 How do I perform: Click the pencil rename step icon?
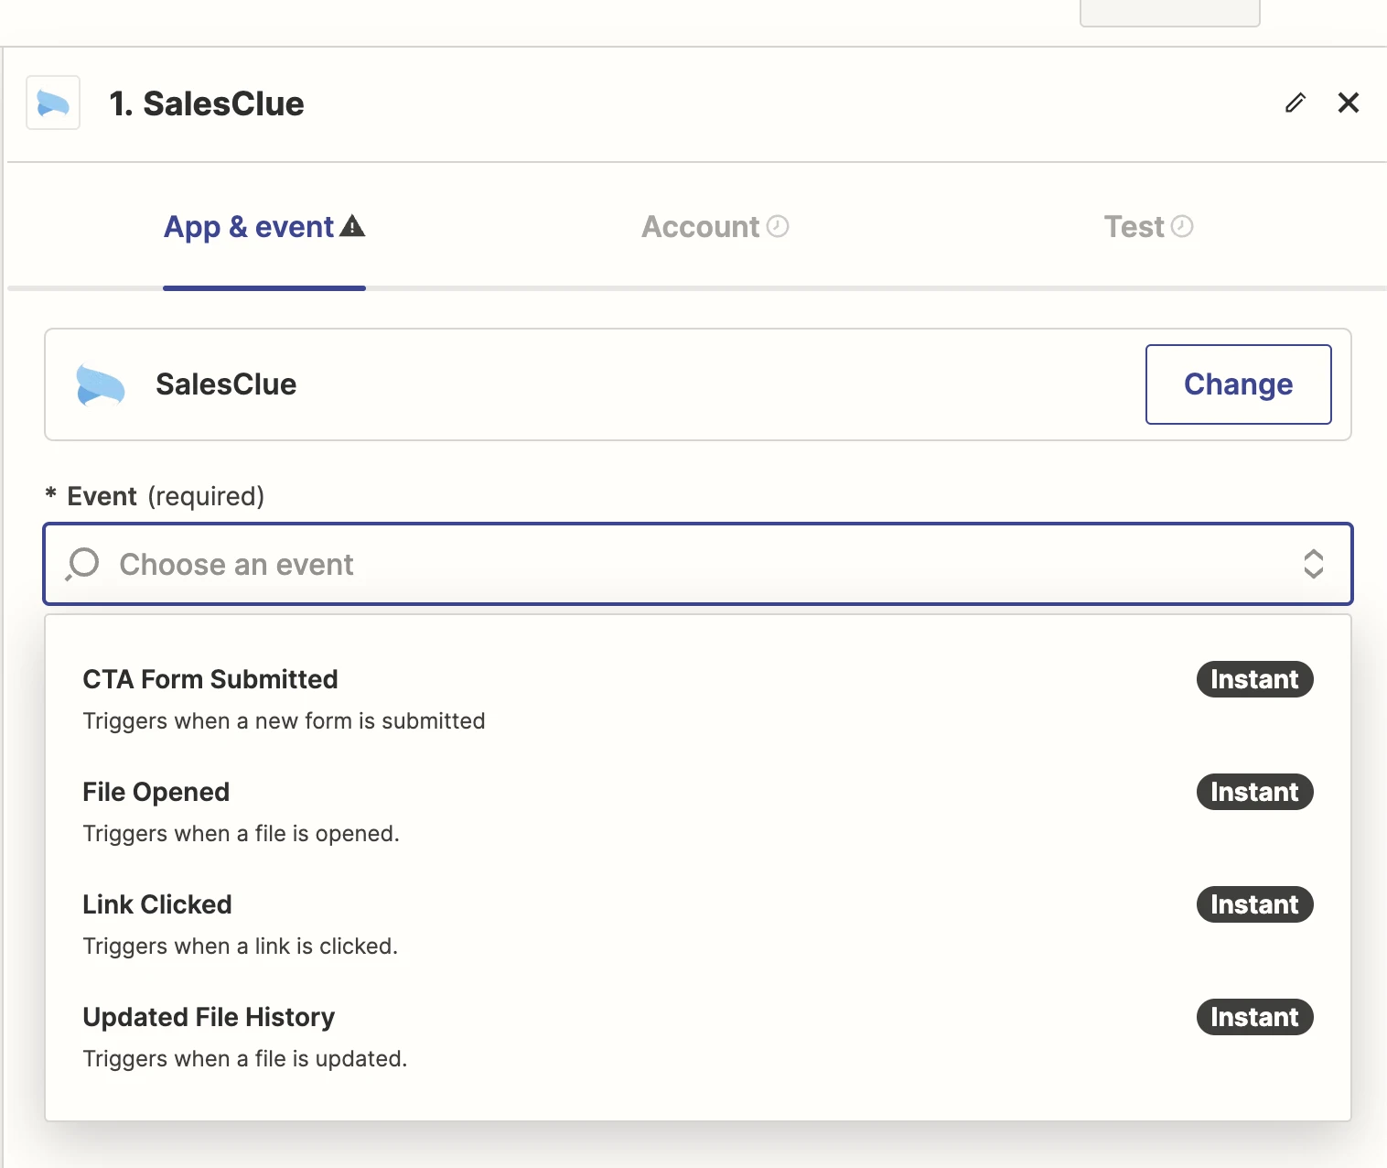(1295, 103)
